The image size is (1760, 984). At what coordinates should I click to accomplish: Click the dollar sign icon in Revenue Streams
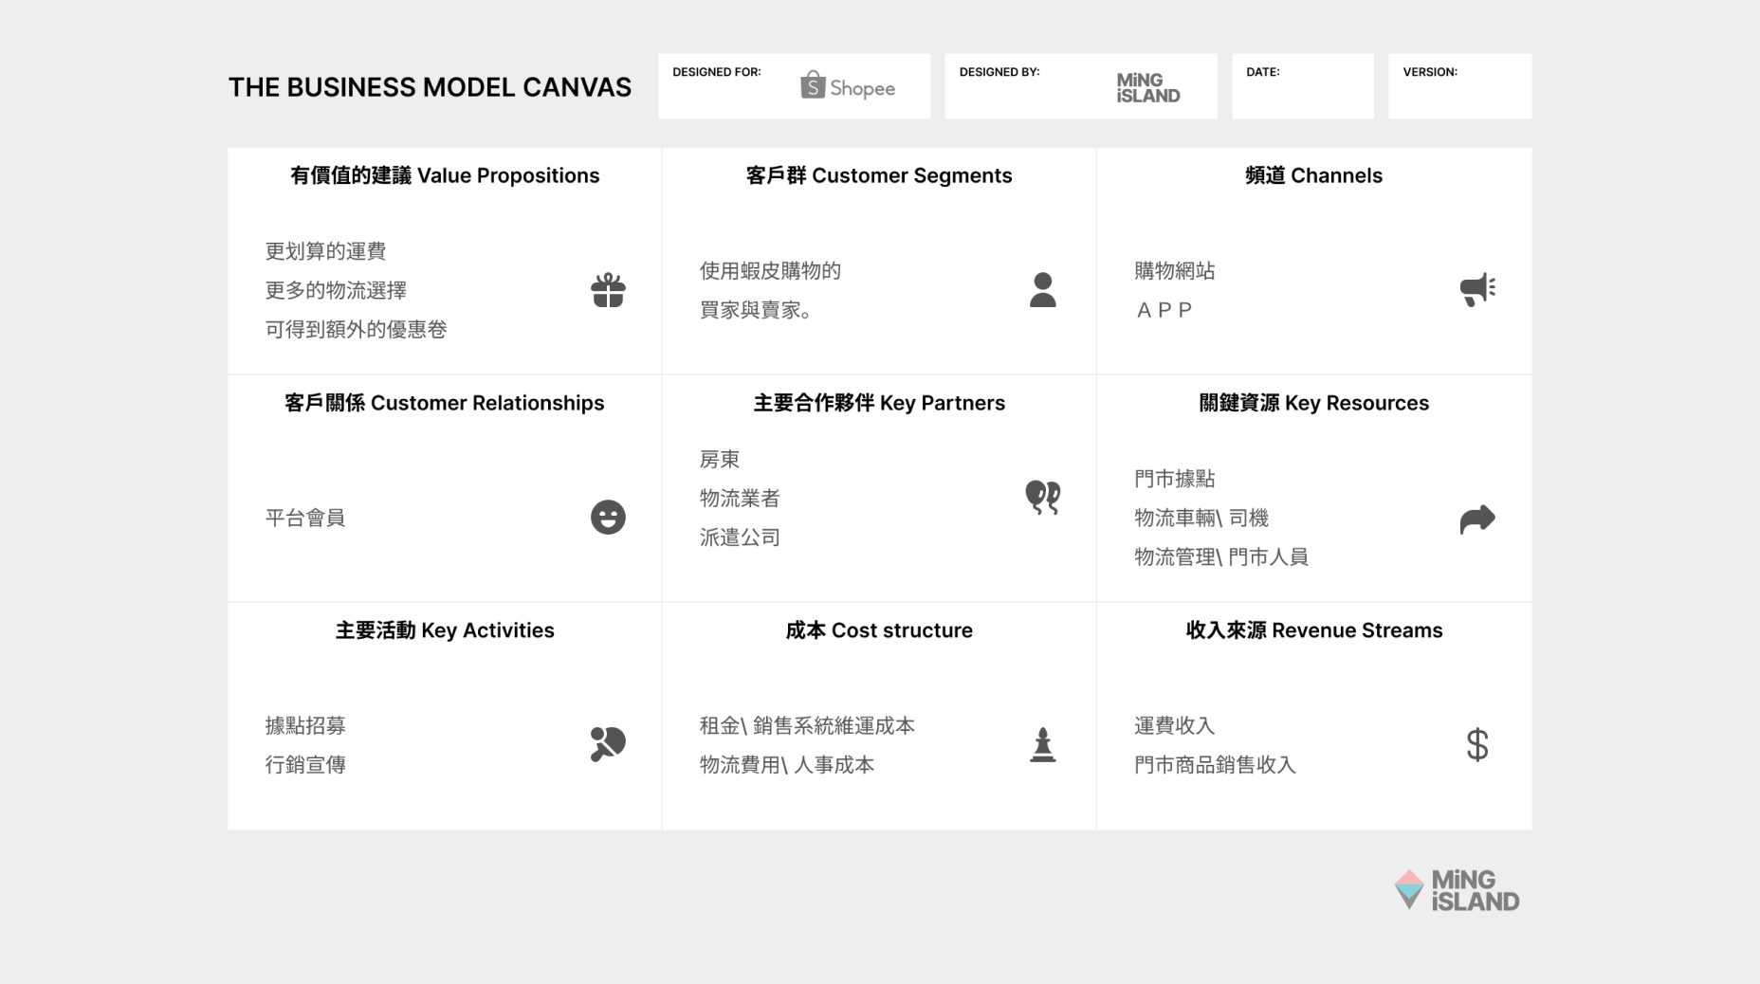point(1476,745)
